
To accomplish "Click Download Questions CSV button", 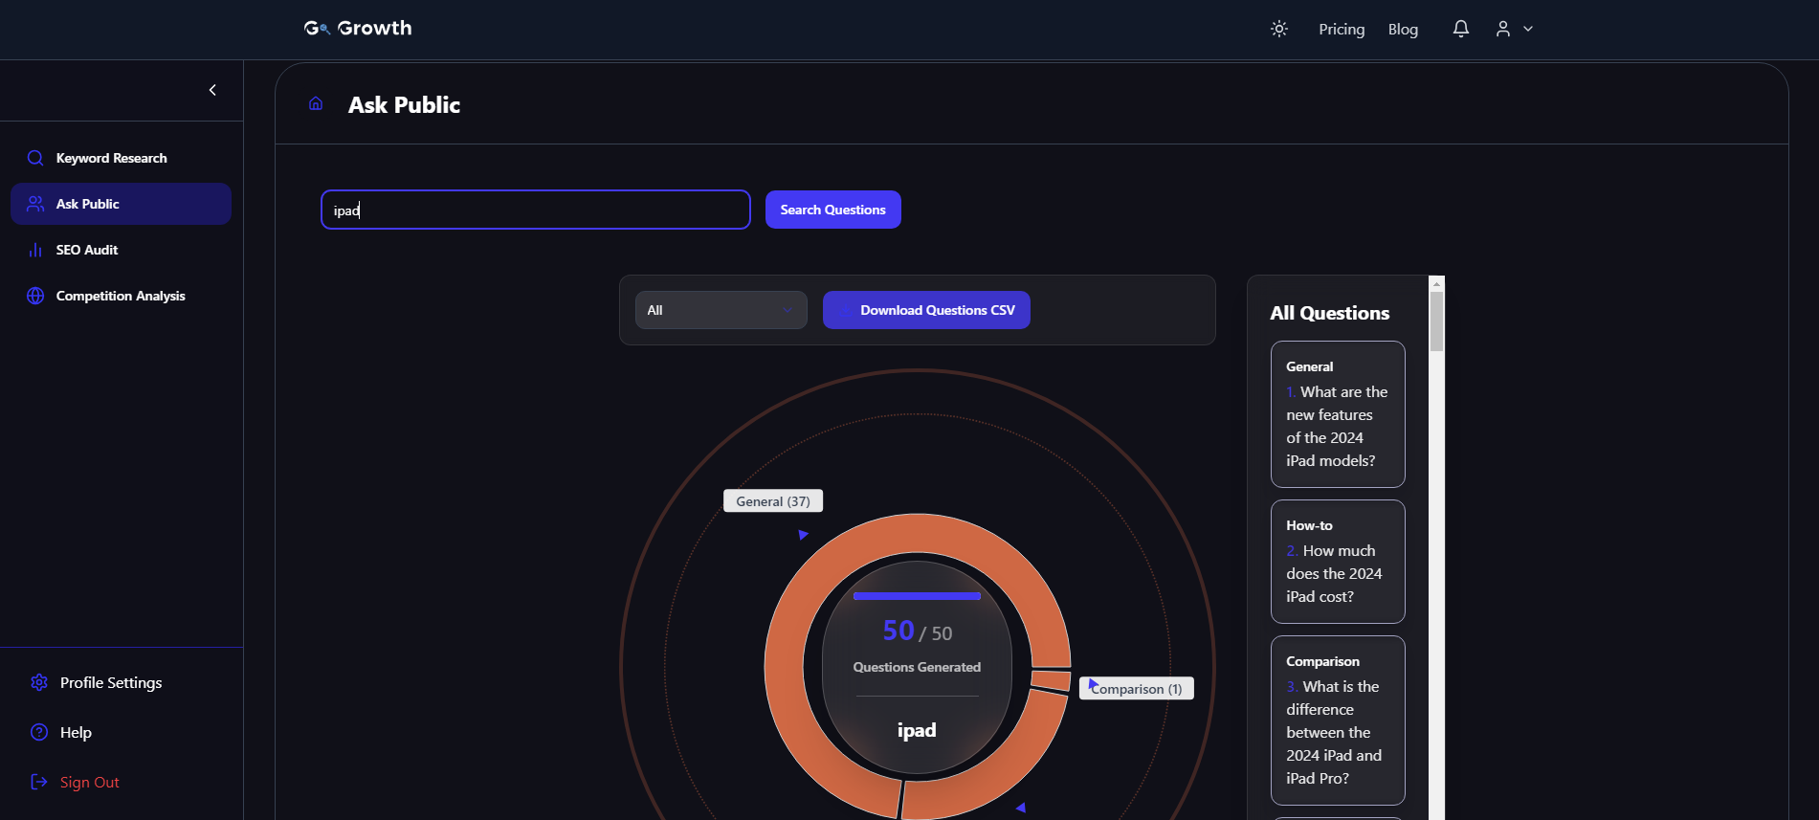I will click(x=926, y=310).
